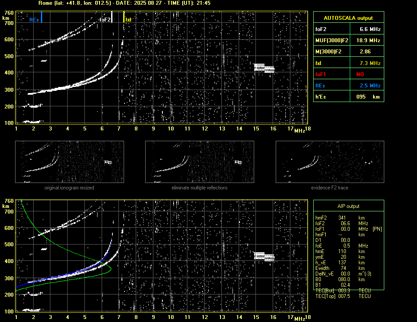This screenshot has width=417, height=322.
Task: Select the 'evidence F2 trace' thumbnail
Action: tap(330, 162)
